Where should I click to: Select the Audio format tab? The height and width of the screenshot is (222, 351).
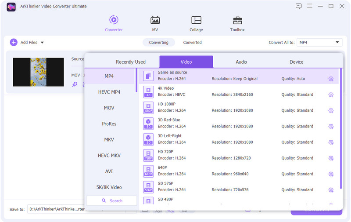point(241,62)
